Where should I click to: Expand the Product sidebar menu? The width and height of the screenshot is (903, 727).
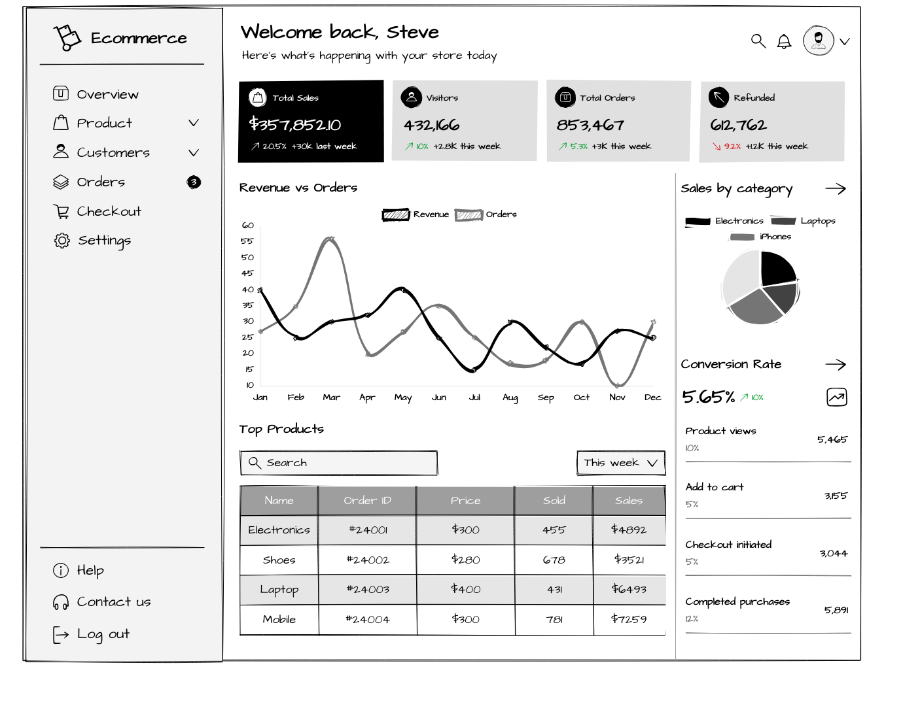click(x=193, y=123)
